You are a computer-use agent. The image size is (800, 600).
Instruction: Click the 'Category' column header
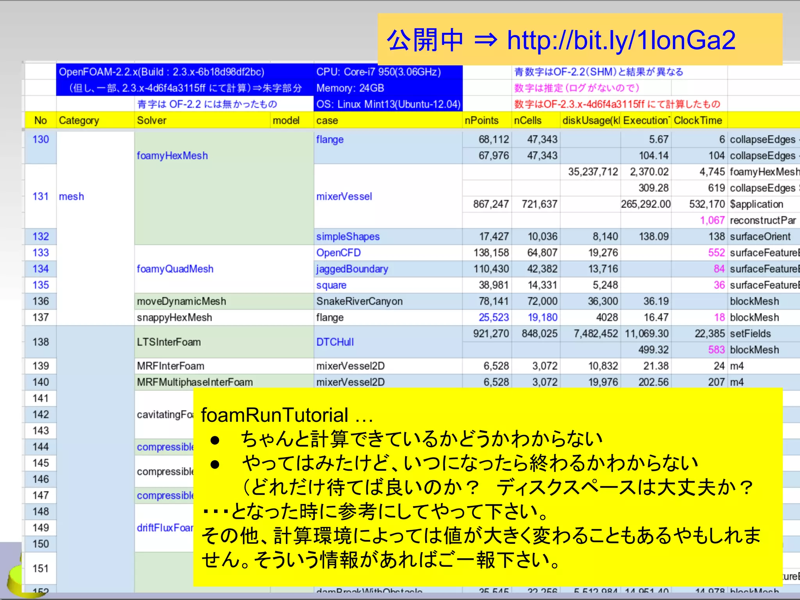click(x=95, y=120)
